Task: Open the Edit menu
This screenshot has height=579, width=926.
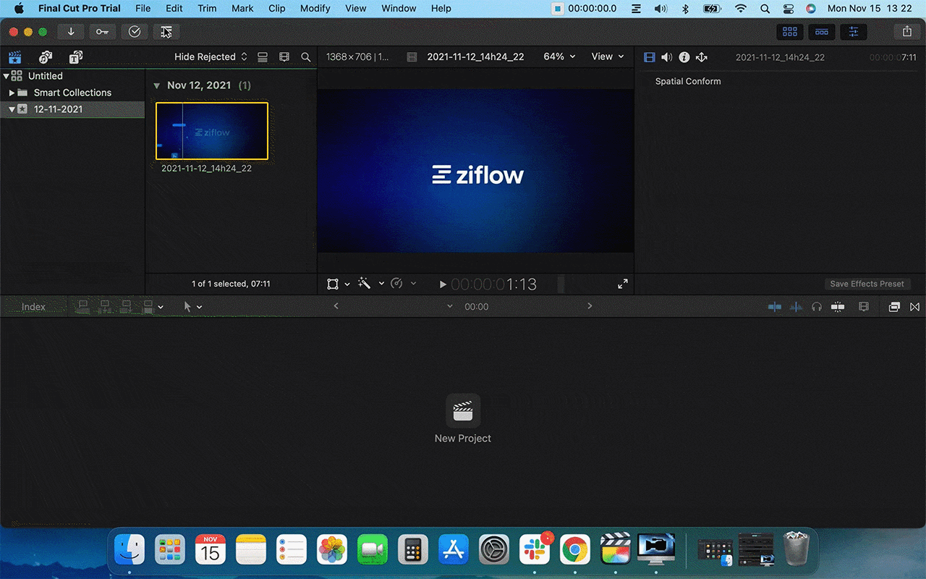Action: click(x=174, y=9)
